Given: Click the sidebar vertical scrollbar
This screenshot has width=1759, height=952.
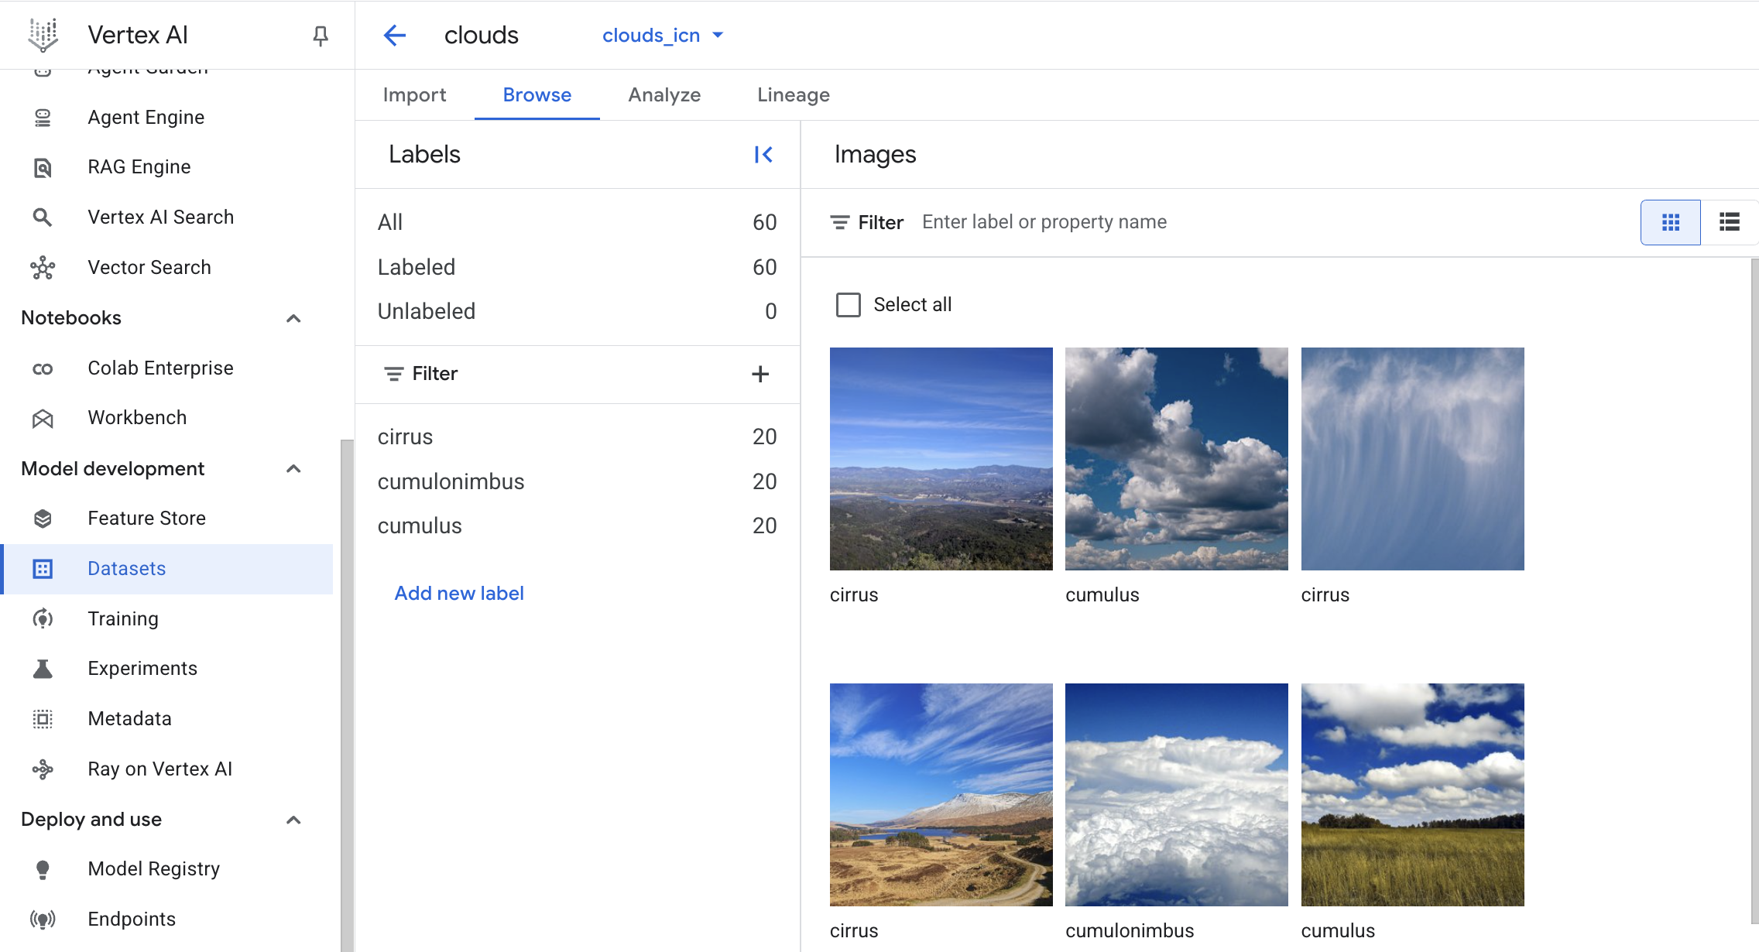Looking at the screenshot, I should coord(347,694).
